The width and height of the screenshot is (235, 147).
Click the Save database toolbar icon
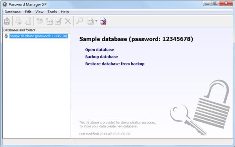tap(7, 21)
